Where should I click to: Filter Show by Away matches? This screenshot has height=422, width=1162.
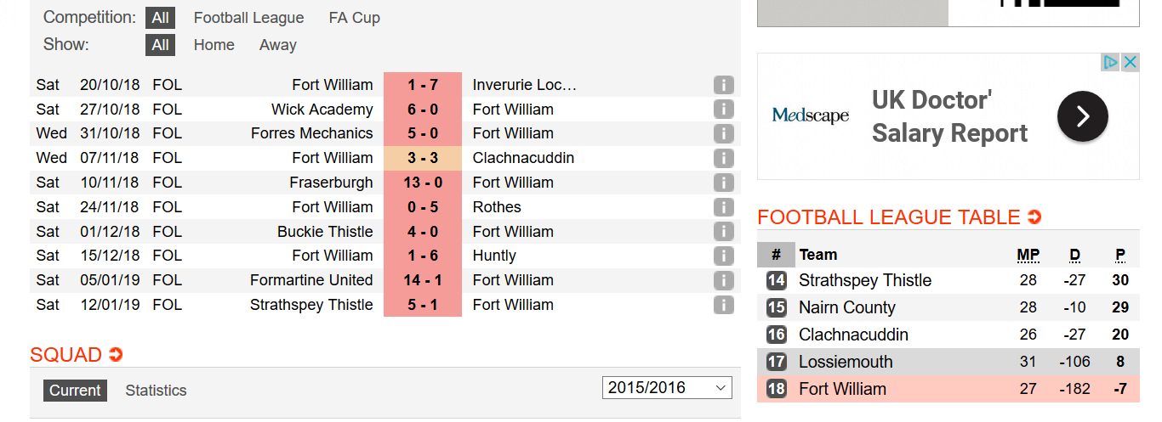coord(278,45)
